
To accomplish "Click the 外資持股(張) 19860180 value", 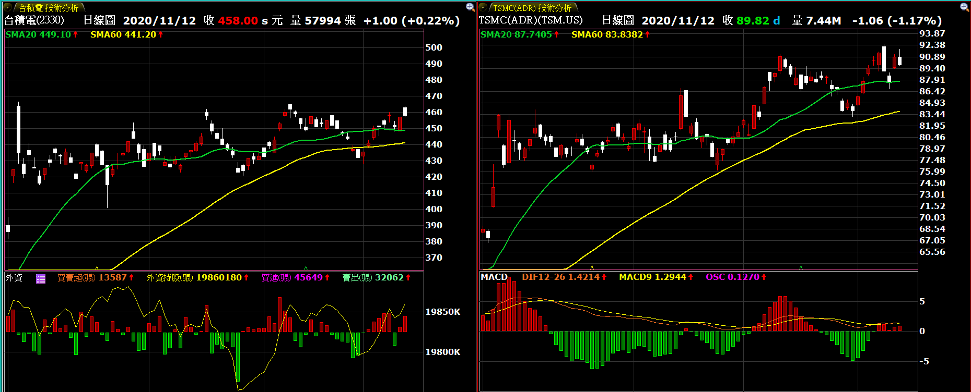I will point(194,277).
